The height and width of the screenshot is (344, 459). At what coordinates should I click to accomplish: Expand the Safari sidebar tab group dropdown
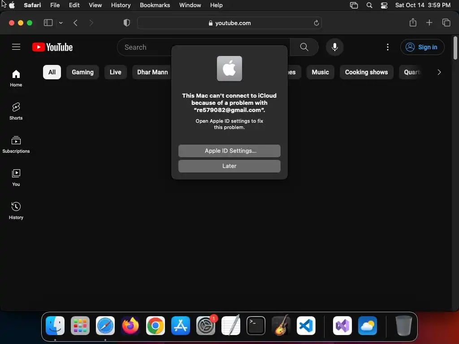[x=61, y=23]
